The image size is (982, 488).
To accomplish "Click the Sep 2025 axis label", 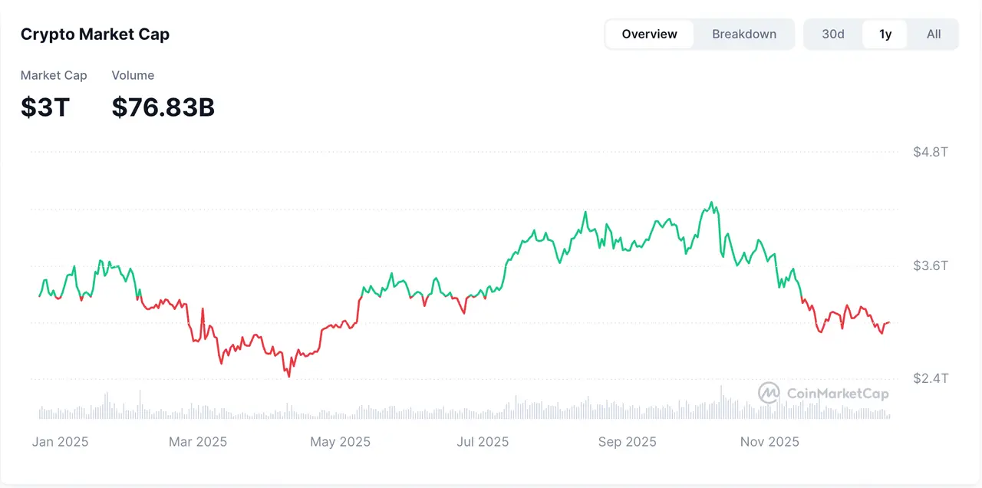I will (x=627, y=442).
